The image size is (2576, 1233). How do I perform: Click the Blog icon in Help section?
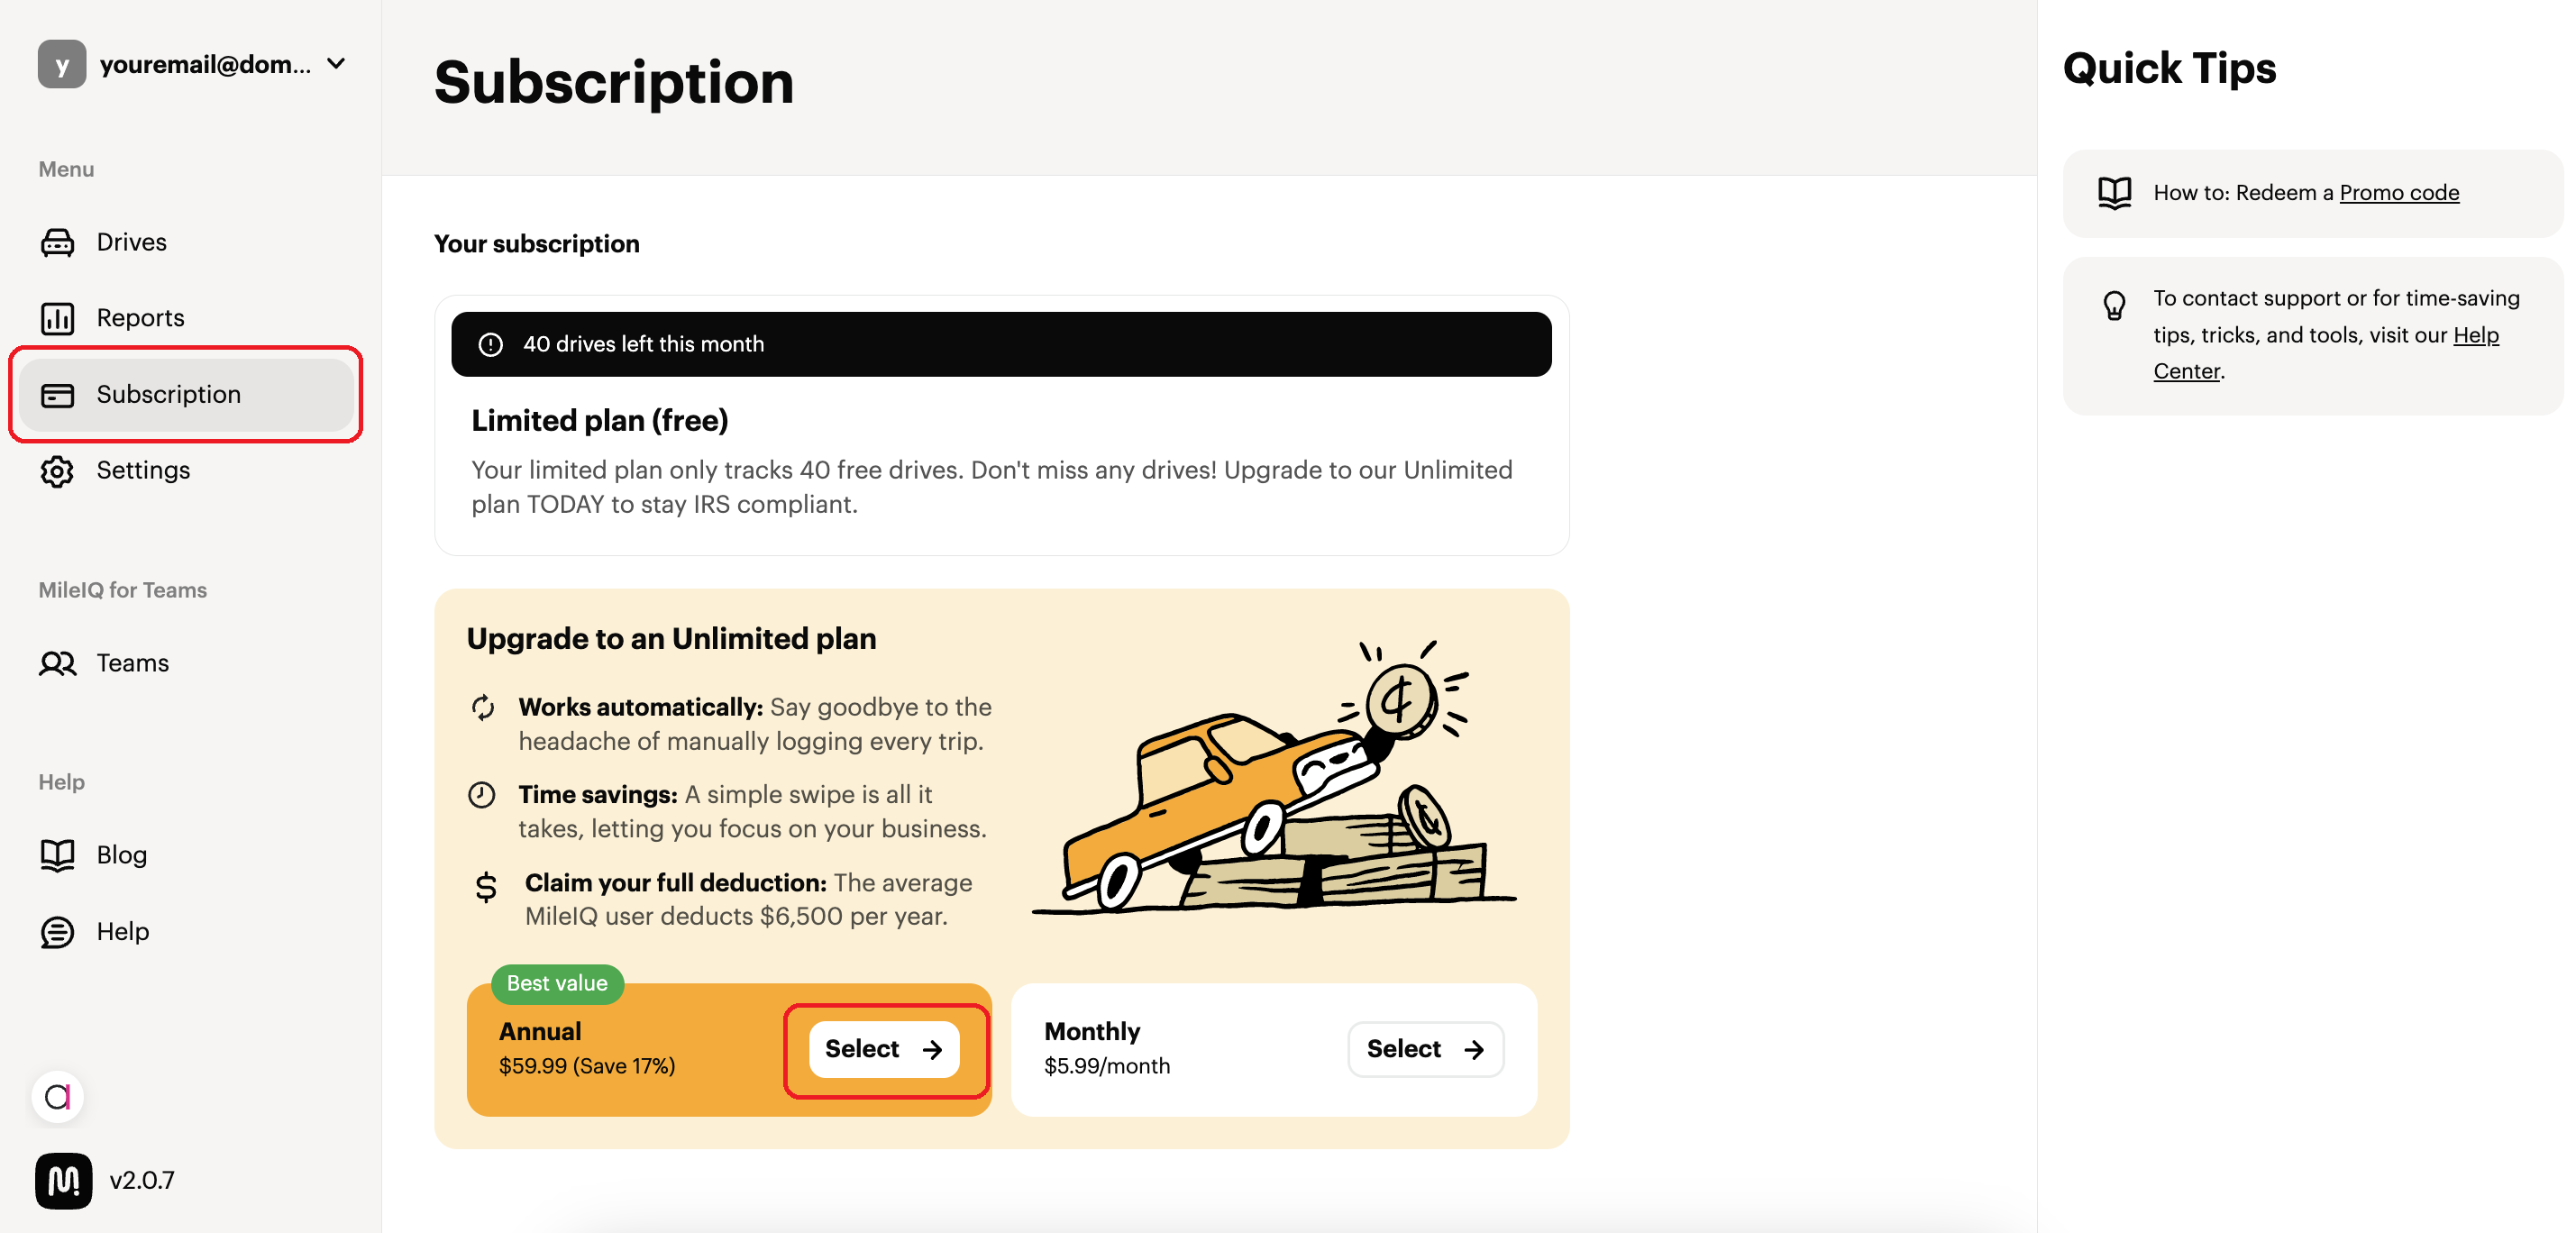[x=58, y=854]
